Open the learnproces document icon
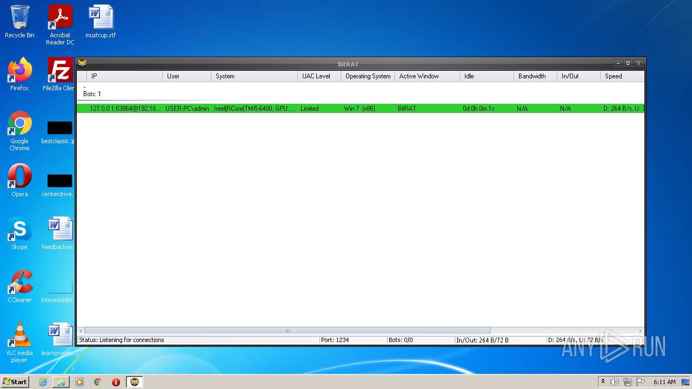The height and width of the screenshot is (389, 692). click(x=59, y=339)
